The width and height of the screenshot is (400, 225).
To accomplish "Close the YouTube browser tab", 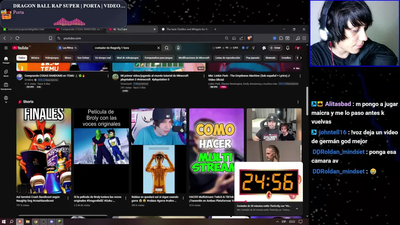I will (154, 29).
